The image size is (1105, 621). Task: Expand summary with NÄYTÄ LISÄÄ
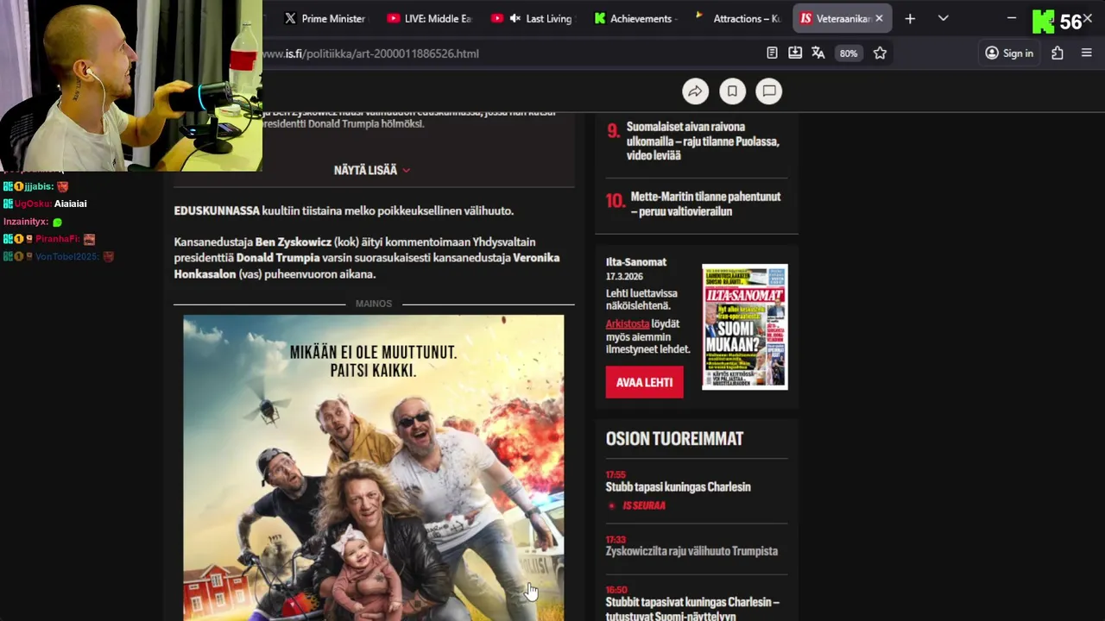coord(372,170)
